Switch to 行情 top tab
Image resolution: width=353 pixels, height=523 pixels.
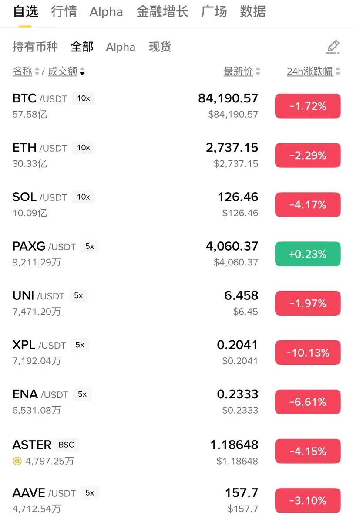click(x=64, y=12)
